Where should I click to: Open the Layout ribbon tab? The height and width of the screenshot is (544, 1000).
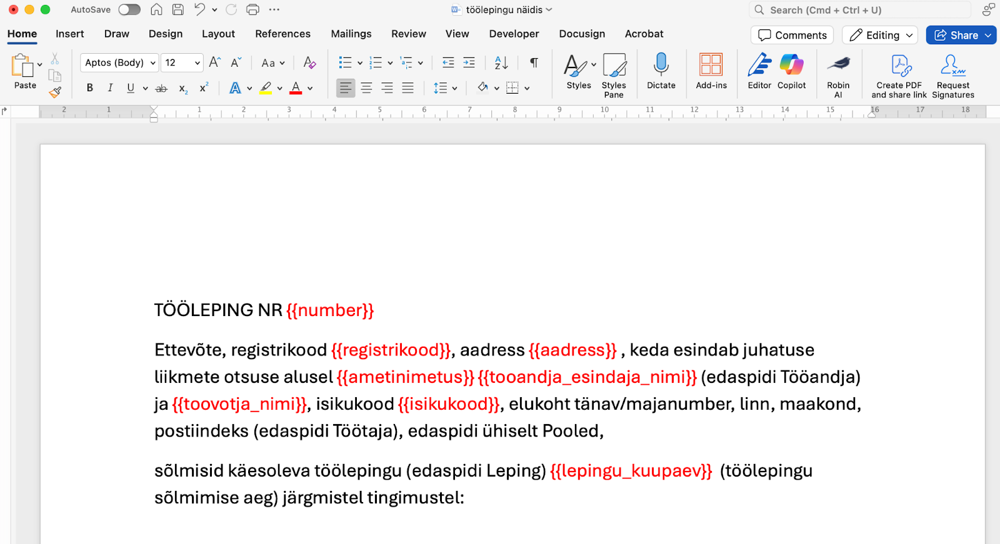[x=218, y=34]
